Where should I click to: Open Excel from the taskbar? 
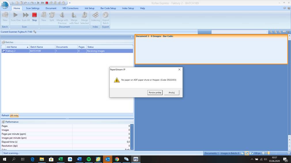click(x=61, y=159)
